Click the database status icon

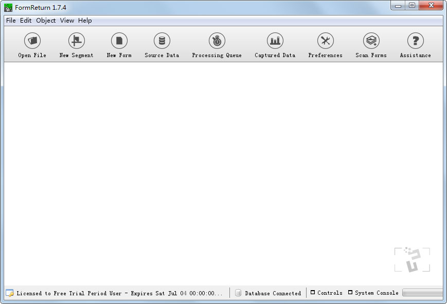[238, 293]
